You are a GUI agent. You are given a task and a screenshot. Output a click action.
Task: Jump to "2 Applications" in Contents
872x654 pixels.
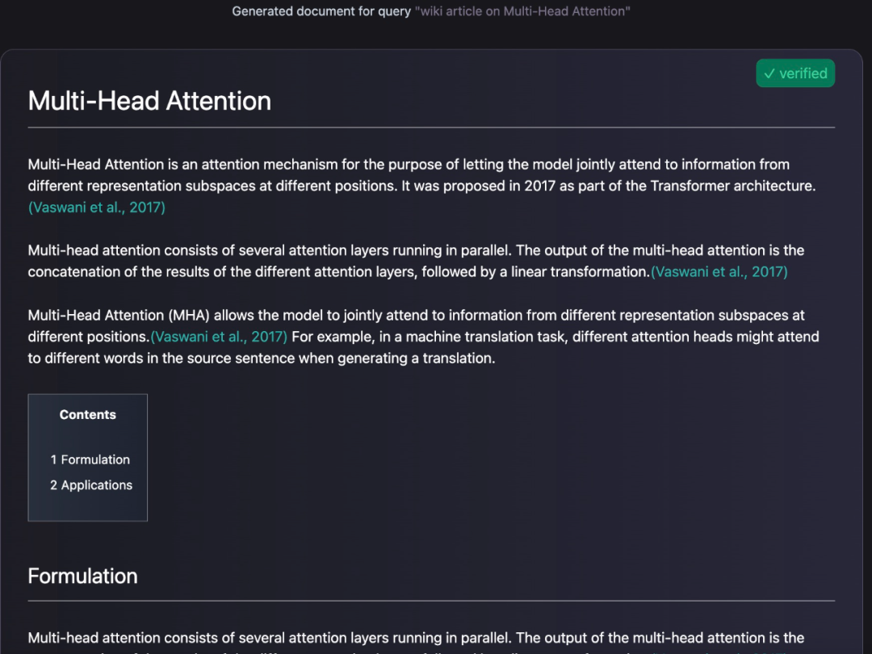point(91,485)
